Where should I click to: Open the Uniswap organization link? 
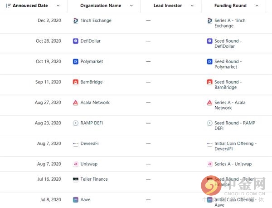click(89, 164)
